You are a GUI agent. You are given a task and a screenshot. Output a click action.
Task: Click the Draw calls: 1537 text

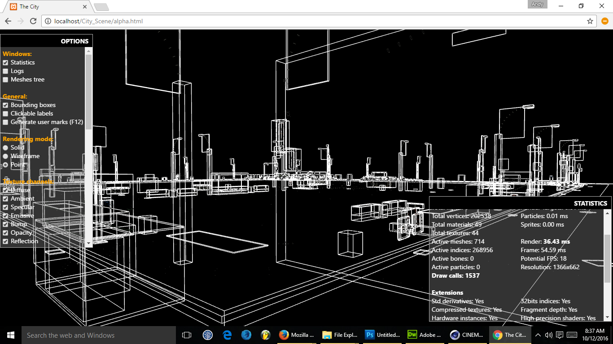point(455,276)
